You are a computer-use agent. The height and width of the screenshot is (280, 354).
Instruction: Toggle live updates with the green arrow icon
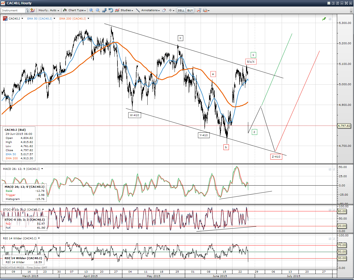pos(324,19)
